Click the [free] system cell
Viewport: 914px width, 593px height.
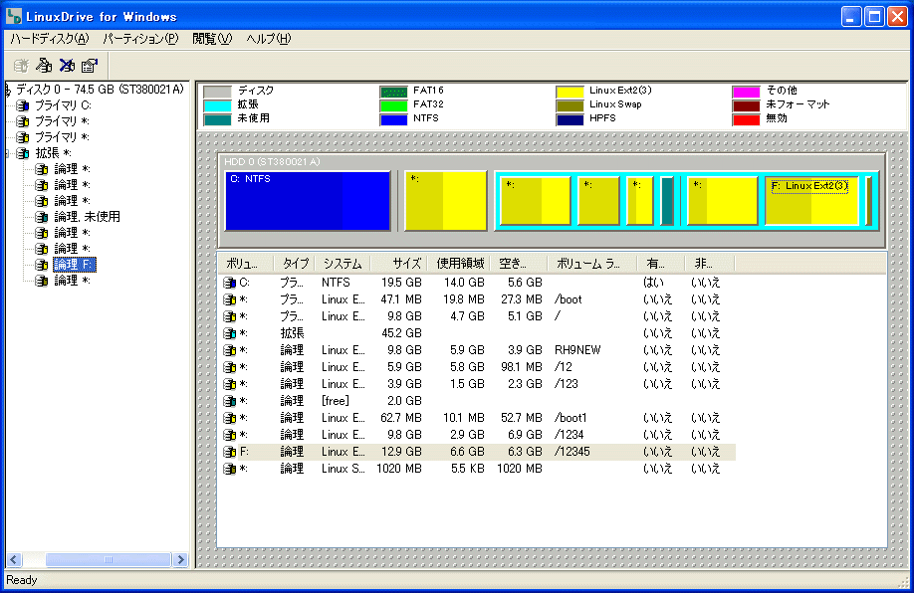(x=336, y=401)
